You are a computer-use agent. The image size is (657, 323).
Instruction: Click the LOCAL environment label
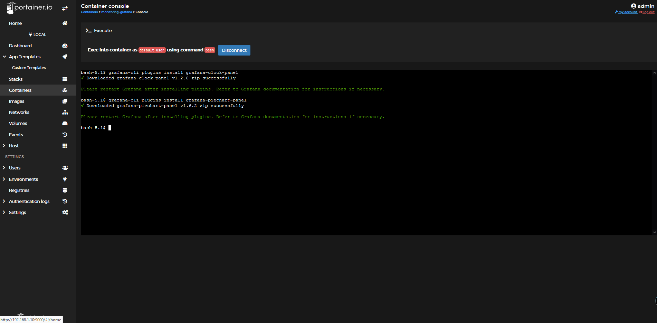[40, 35]
